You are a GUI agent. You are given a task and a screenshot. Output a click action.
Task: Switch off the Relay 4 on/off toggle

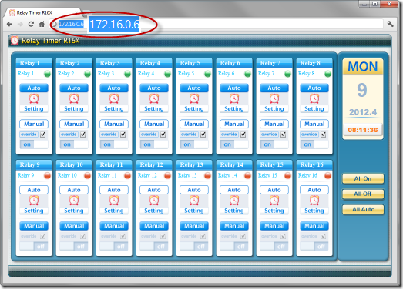[x=154, y=144]
